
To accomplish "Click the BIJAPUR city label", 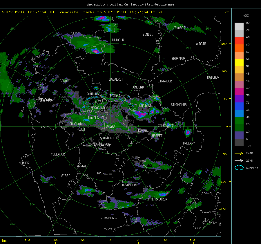I will tap(118, 40).
